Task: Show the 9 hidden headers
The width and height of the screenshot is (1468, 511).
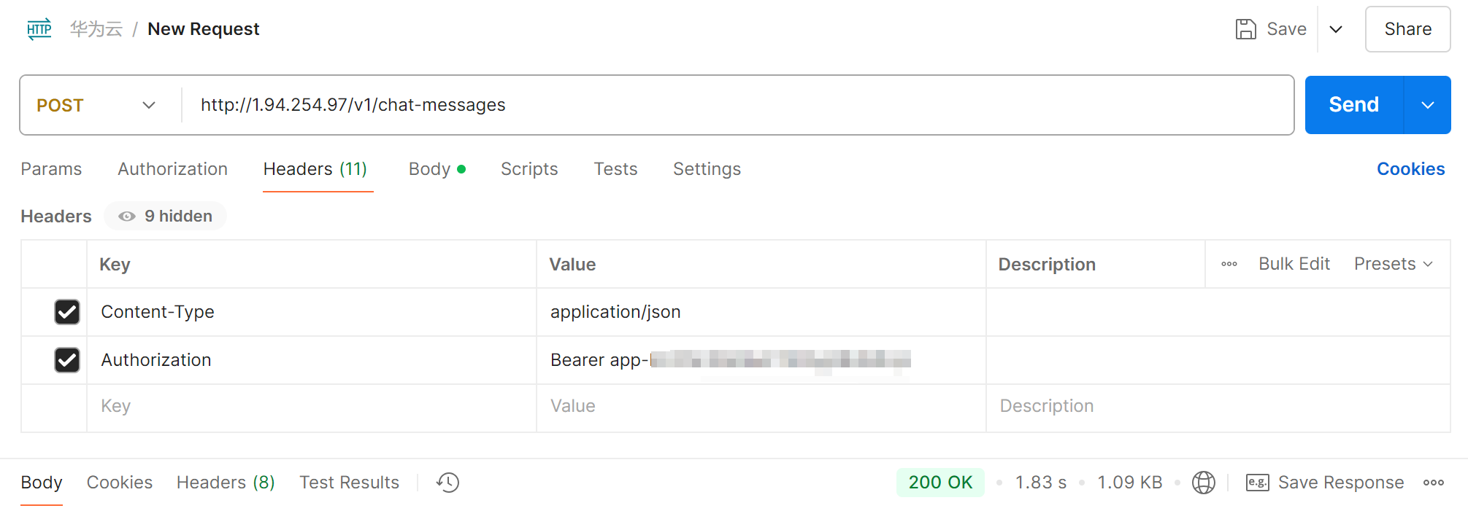Action: tap(166, 217)
